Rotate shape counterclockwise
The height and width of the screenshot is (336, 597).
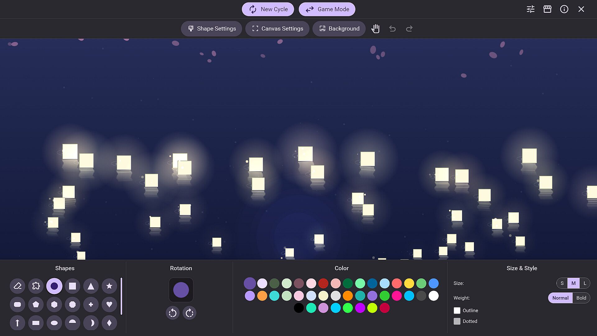pos(173,313)
